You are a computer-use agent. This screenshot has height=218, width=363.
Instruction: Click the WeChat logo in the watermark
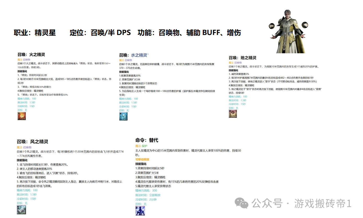click(241, 203)
